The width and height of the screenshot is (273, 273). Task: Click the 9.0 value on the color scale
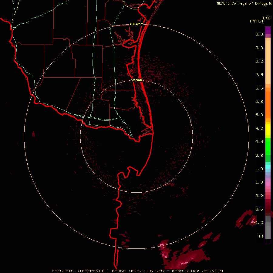point(259,48)
